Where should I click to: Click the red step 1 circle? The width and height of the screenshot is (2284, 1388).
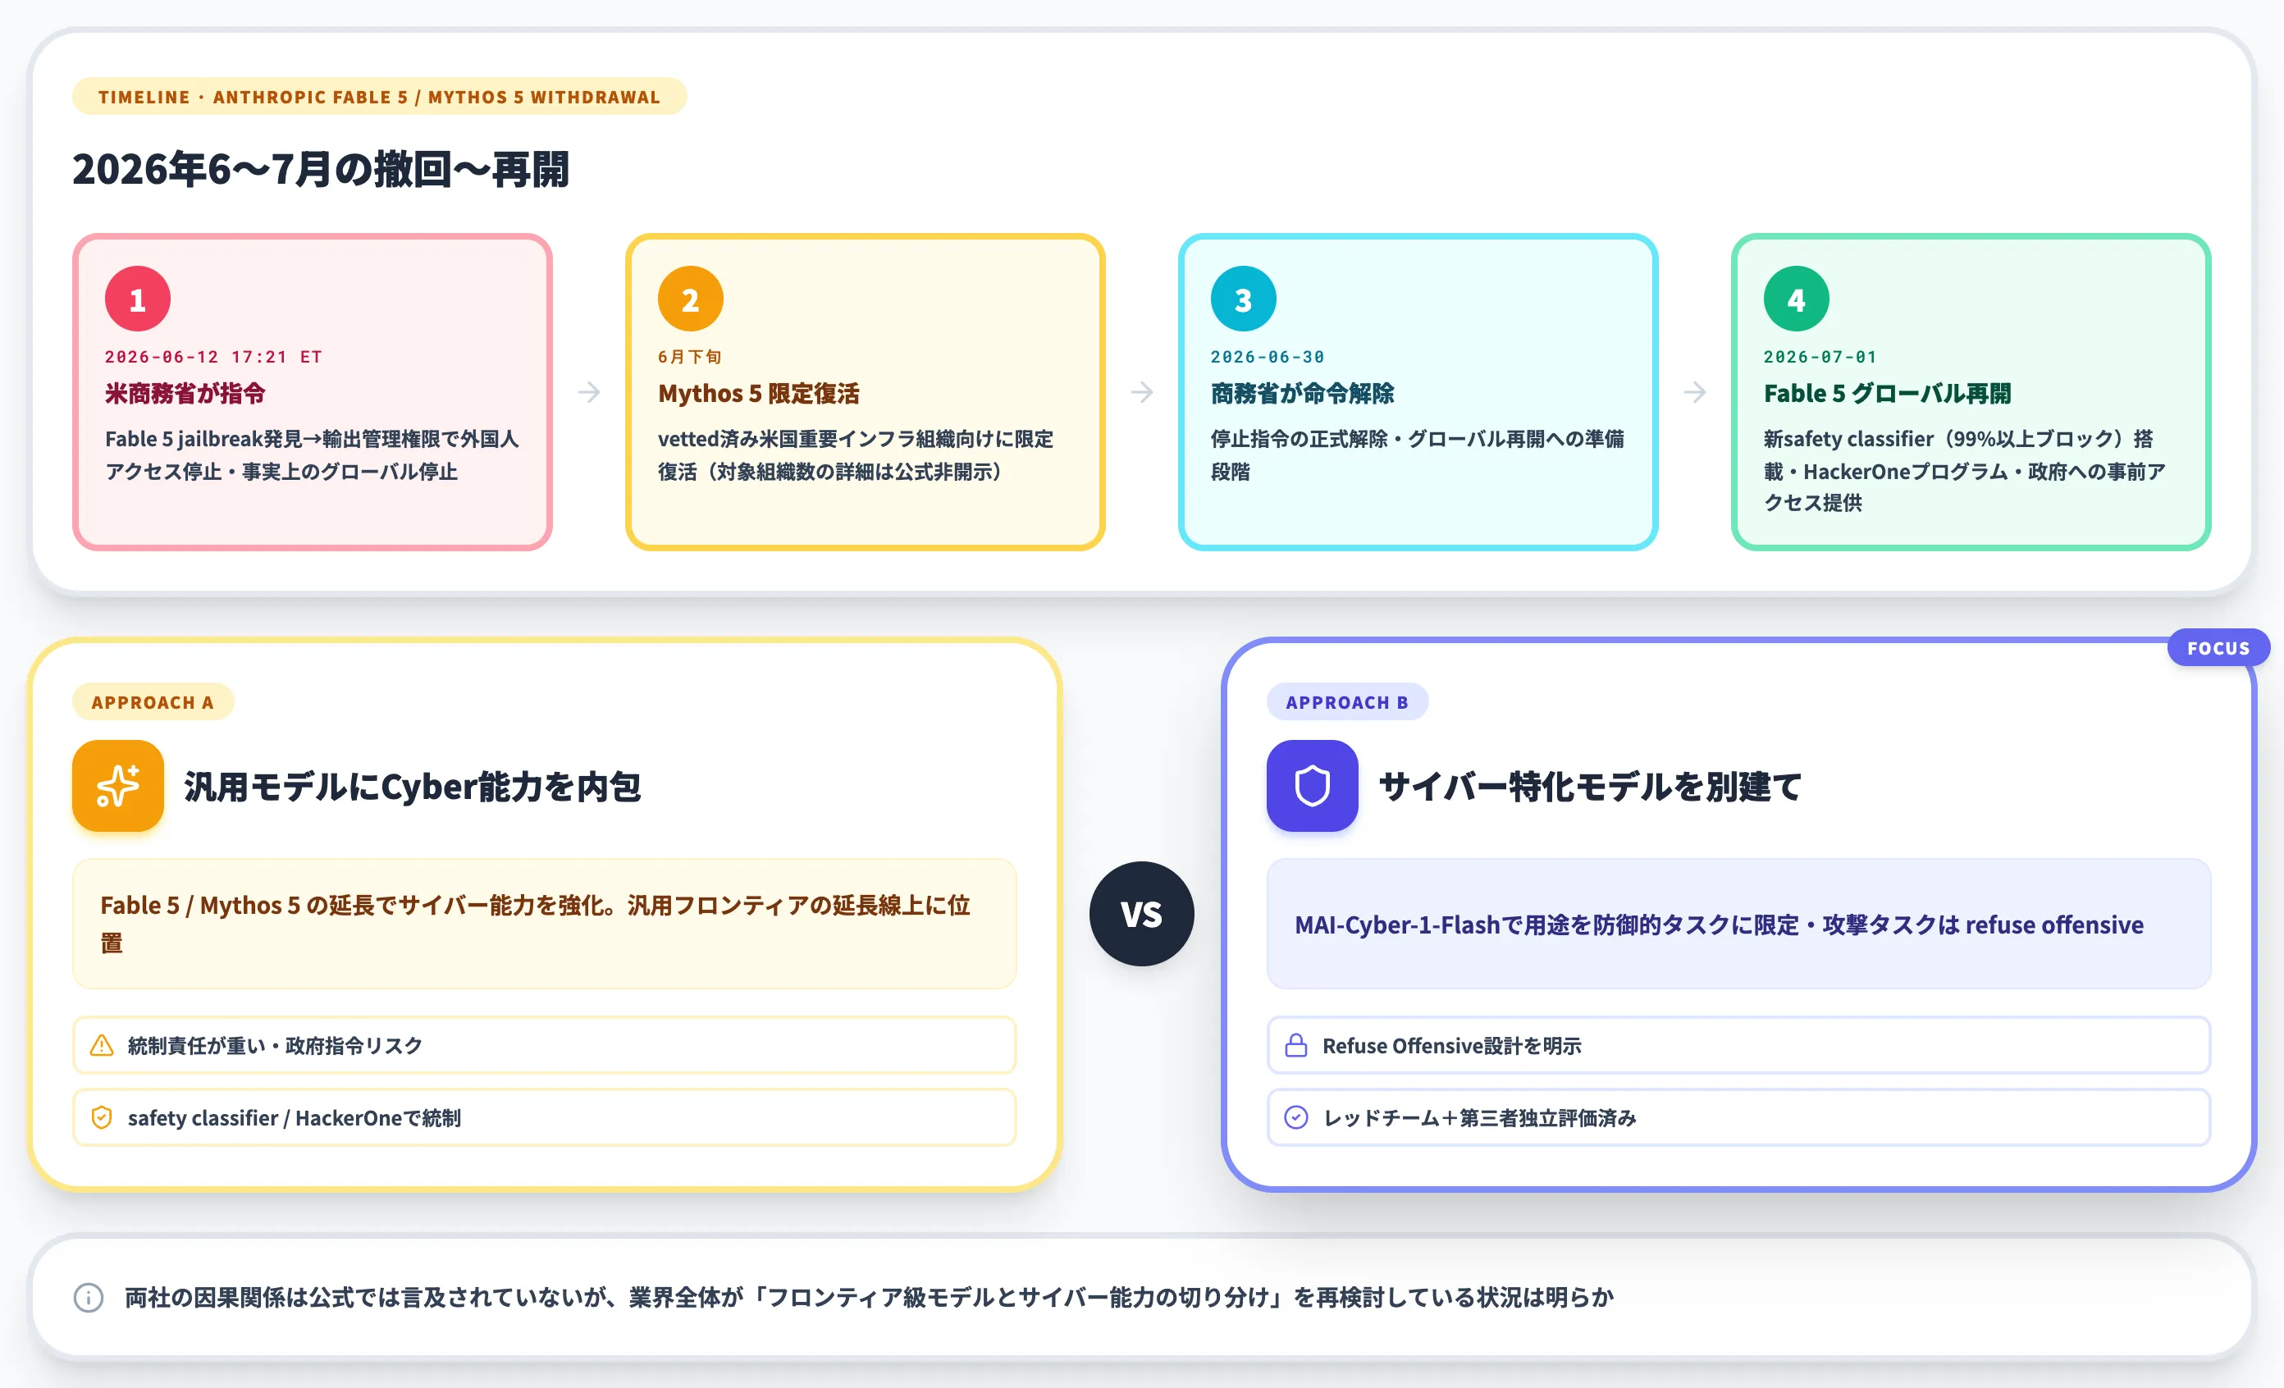pos(137,299)
